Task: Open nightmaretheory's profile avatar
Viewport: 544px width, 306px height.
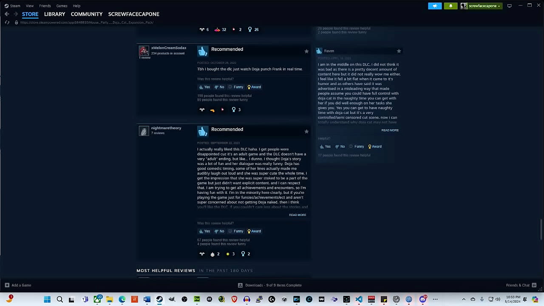Action: 144,131
